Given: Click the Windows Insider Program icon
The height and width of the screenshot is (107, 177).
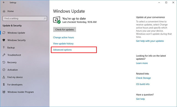Looking at the screenshot, I should pyautogui.click(x=4, y=92).
